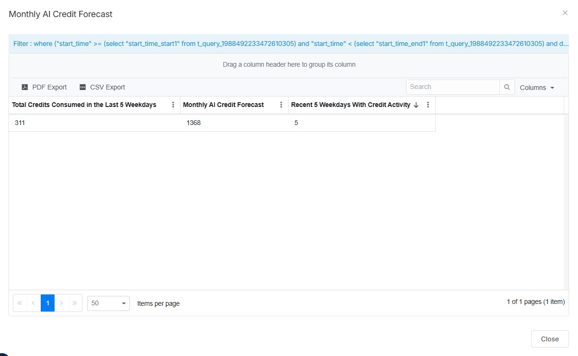
Task: Go to next page
Action: point(62,303)
